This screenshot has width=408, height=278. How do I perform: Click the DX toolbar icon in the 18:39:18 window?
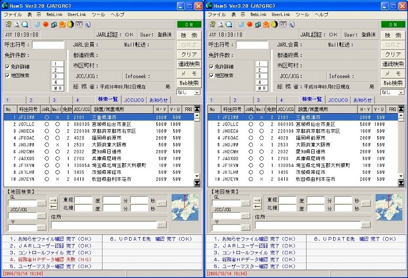[x=283, y=24]
